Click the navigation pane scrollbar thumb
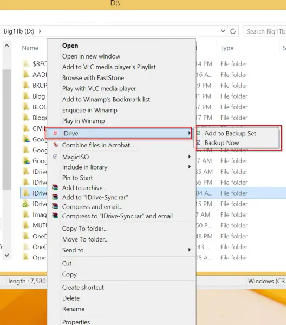 6,130
